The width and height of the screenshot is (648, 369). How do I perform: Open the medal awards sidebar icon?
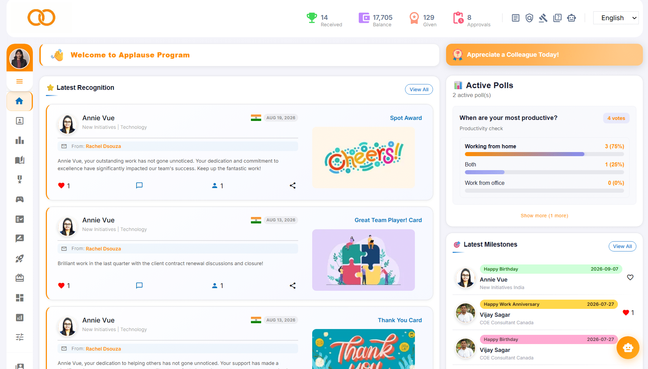(x=20, y=179)
